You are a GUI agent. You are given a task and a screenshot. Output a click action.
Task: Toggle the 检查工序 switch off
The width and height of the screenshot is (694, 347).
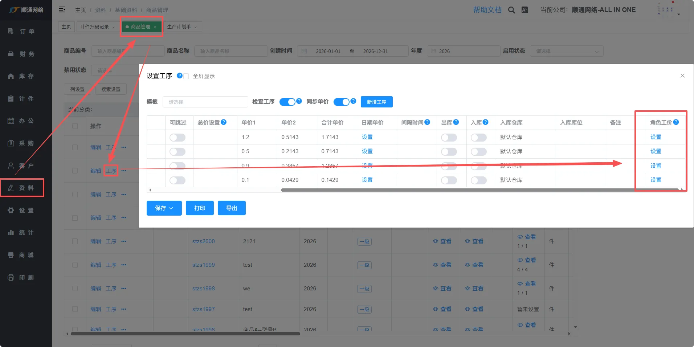tap(287, 102)
